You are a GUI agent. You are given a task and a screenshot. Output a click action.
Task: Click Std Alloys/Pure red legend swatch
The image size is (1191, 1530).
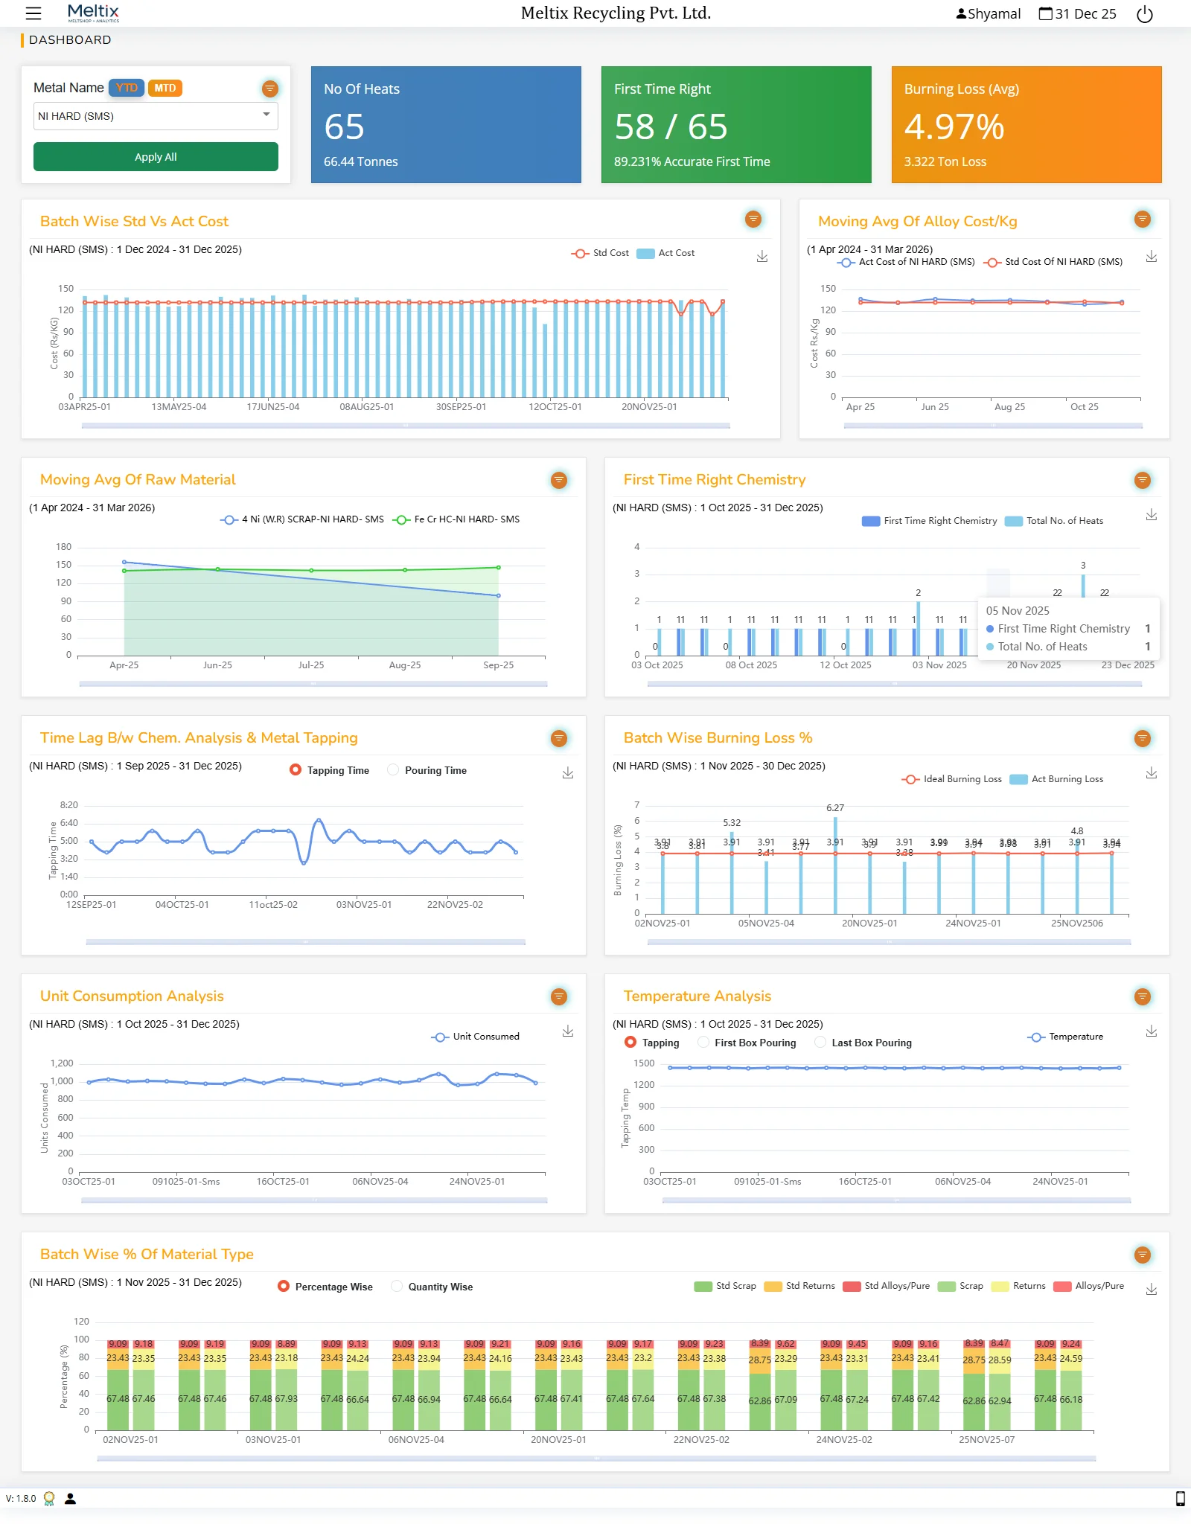(852, 1287)
